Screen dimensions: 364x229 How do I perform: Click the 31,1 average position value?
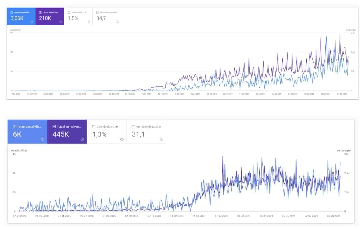[x=138, y=134]
